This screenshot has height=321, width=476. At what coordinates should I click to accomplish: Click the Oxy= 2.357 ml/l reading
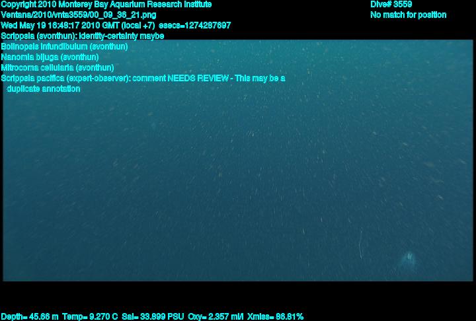[216, 316]
